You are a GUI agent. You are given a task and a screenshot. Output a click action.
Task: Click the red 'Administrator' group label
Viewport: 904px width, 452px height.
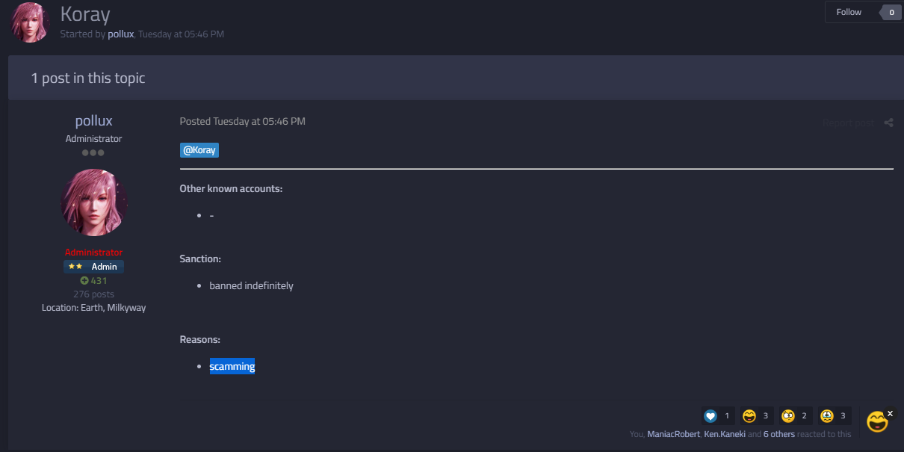point(93,253)
